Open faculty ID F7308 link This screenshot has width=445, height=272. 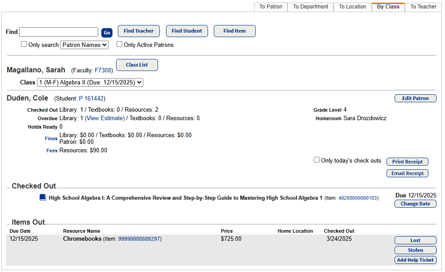pyautogui.click(x=103, y=71)
